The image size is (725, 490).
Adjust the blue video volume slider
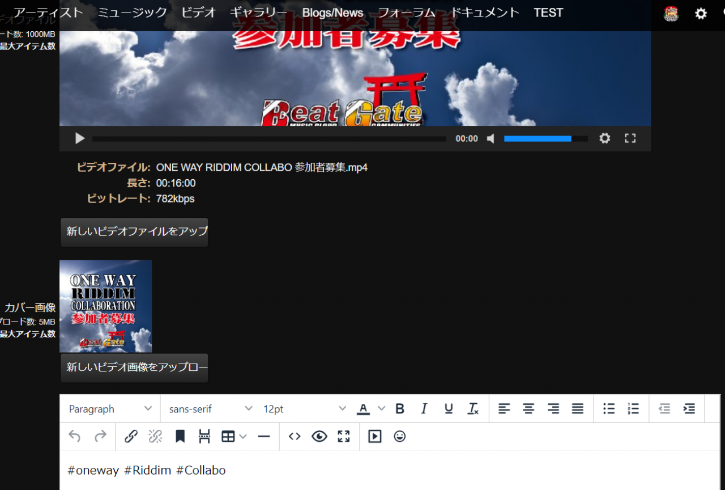(546, 138)
